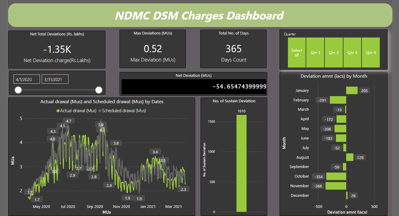
Task: Filter the dashboard by Qtr 3
Action: pyautogui.click(x=352, y=52)
